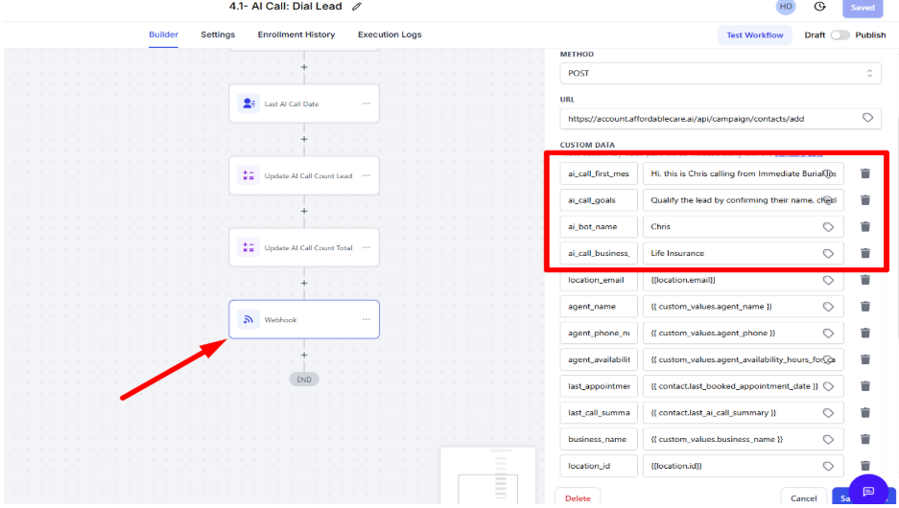Click the Test Workflow button
899x508 pixels.
point(754,35)
